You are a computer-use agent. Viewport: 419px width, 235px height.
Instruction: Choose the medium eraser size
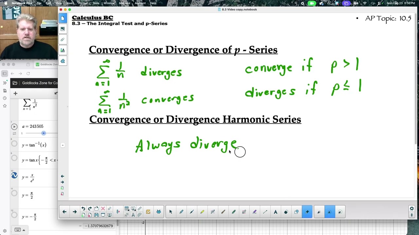tap(329, 212)
